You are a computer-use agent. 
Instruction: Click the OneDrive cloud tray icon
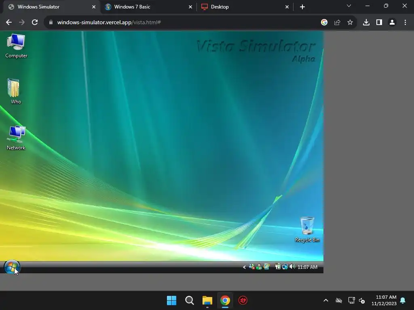[339, 300]
